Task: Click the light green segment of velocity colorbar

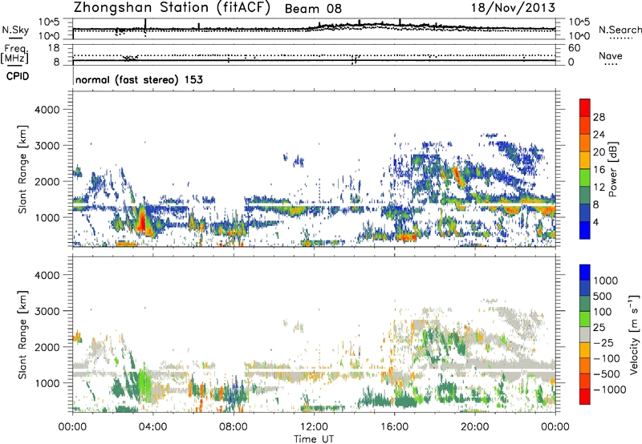Action: pos(585,319)
